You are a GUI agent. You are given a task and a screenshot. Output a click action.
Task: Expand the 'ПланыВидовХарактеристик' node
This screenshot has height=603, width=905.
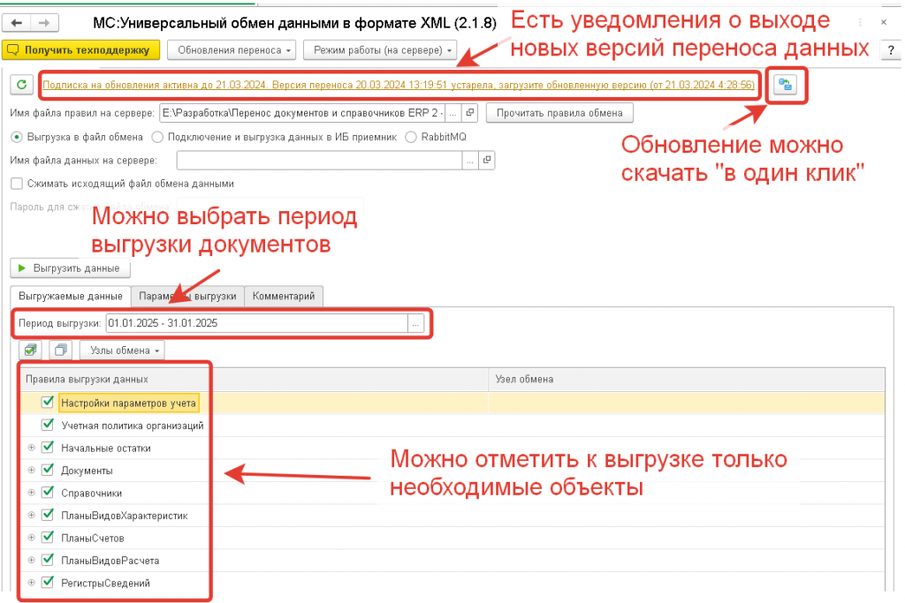31,516
